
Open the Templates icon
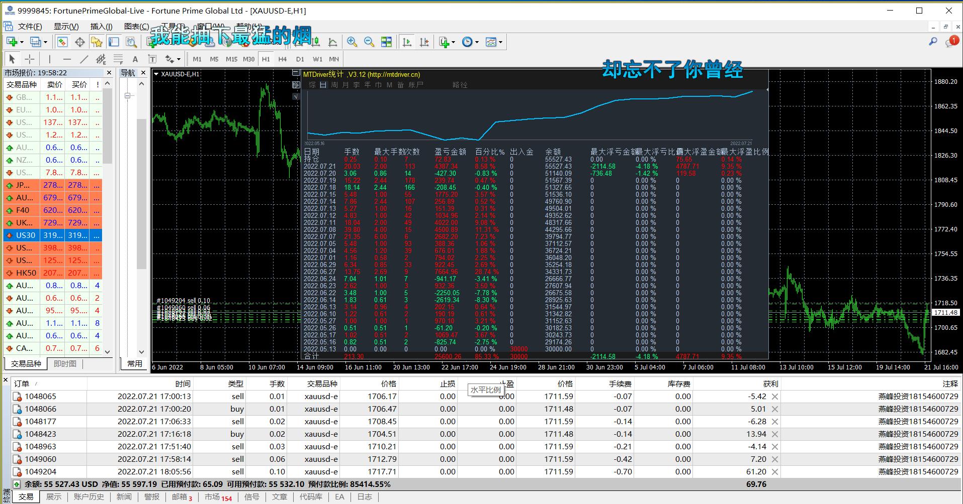pos(491,42)
